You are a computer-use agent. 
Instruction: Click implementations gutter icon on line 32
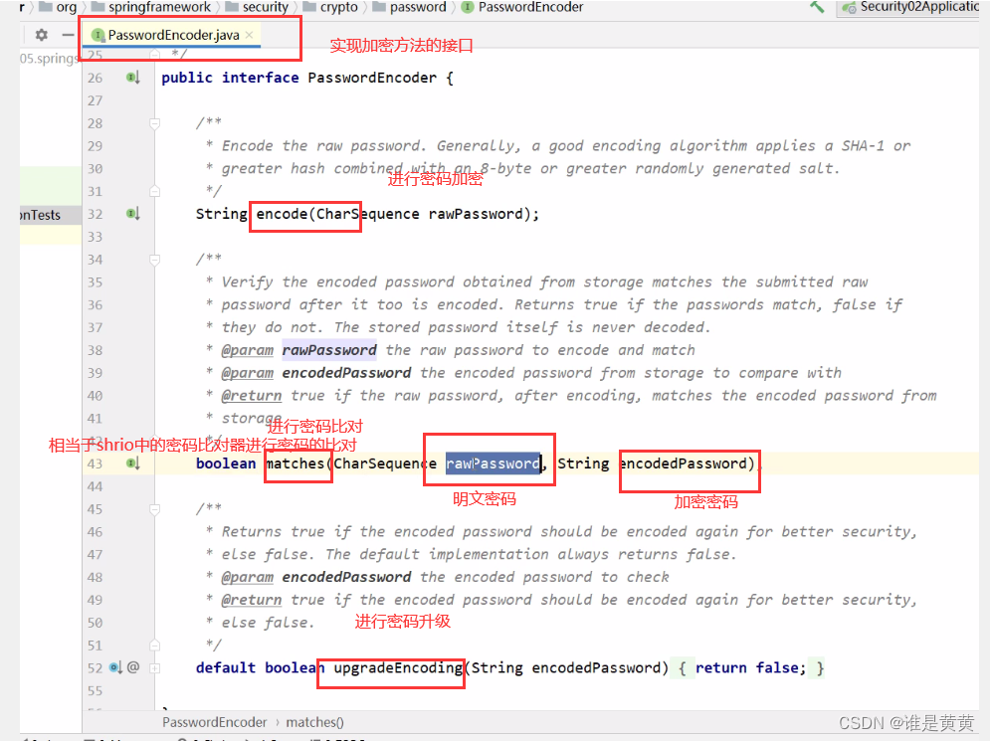pyautogui.click(x=132, y=214)
